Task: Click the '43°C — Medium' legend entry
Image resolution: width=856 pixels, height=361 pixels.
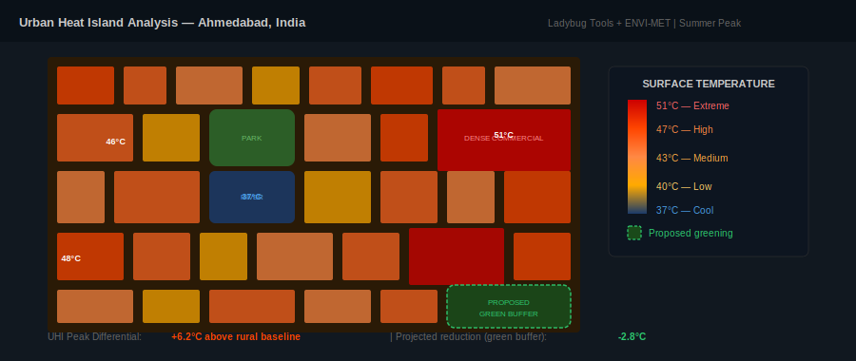Action: tap(692, 158)
